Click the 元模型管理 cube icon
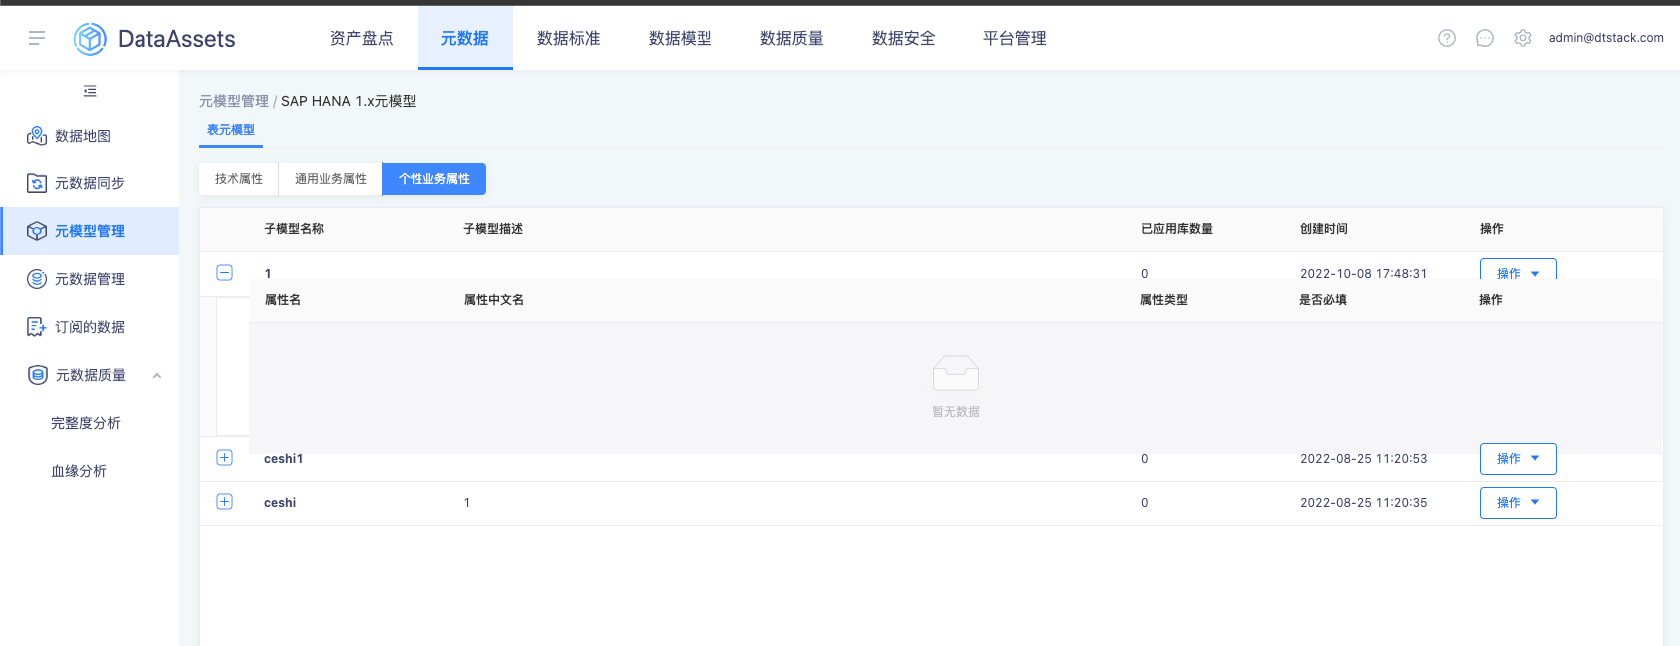Screen dimensions: 1680x646 [x=37, y=231]
